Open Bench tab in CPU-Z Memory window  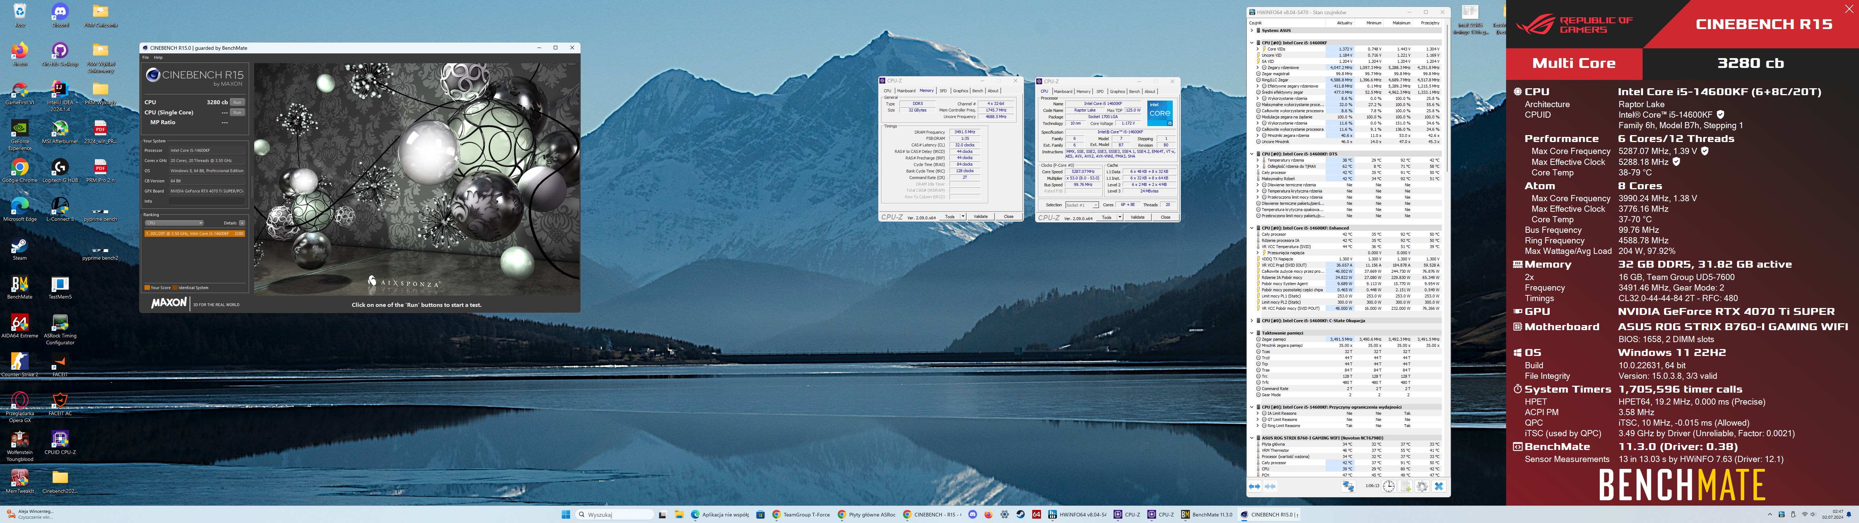[x=977, y=91]
